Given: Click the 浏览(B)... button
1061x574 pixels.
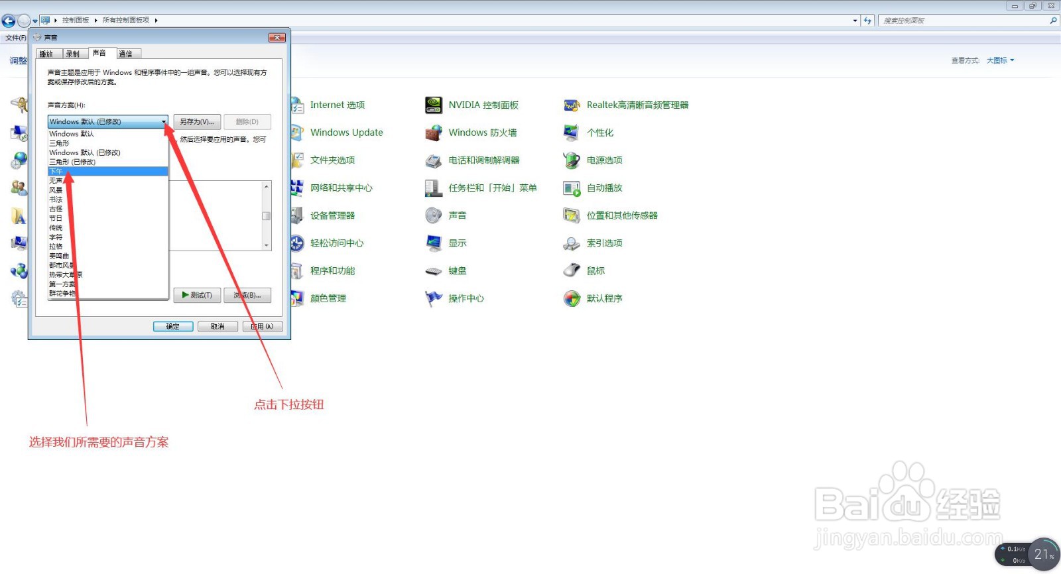Looking at the screenshot, I should [247, 296].
